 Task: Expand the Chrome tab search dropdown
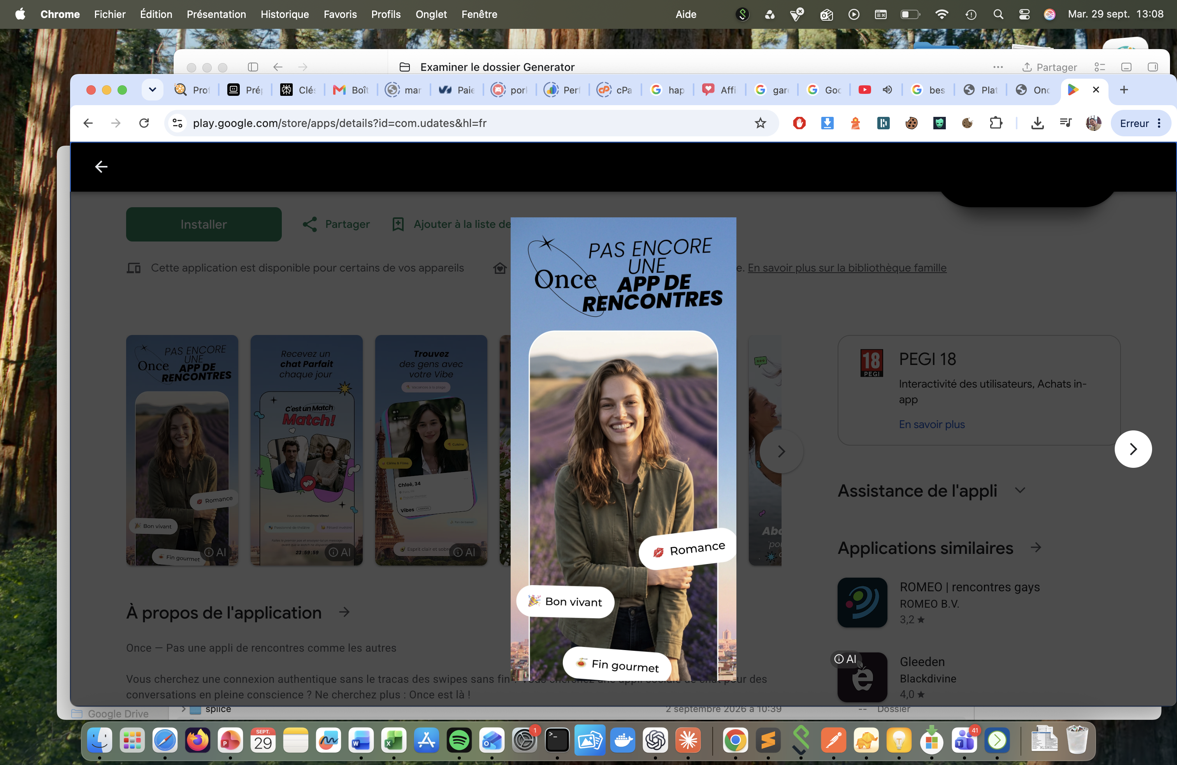(x=152, y=90)
